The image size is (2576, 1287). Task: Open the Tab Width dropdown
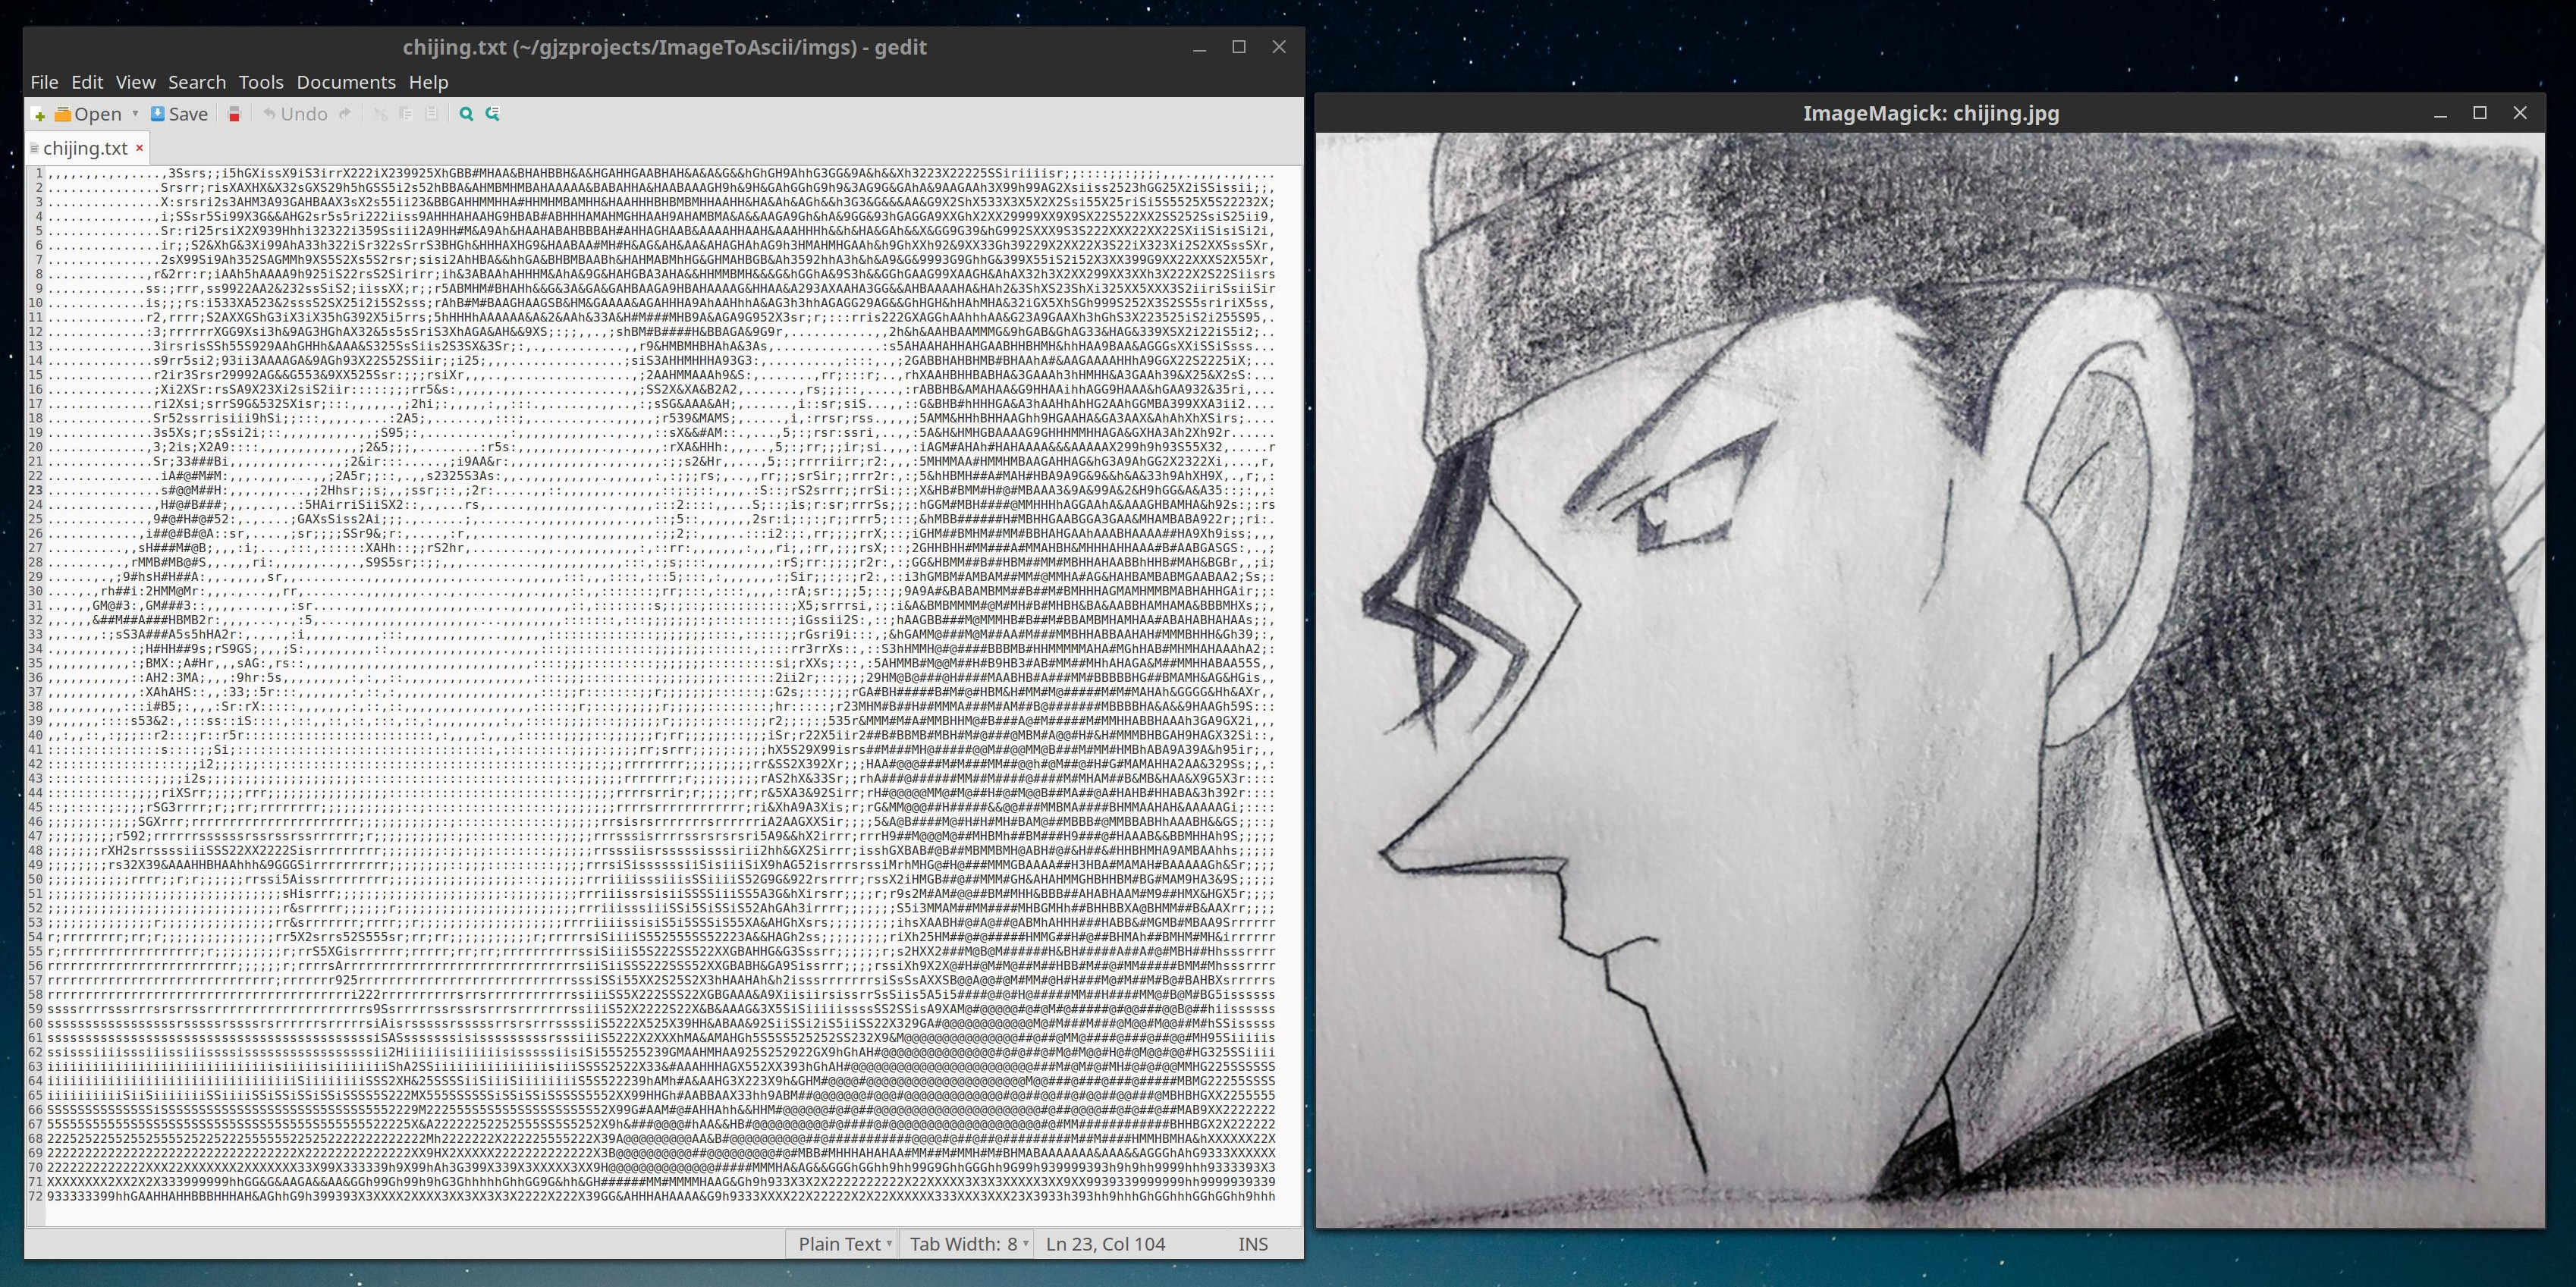[x=967, y=1244]
